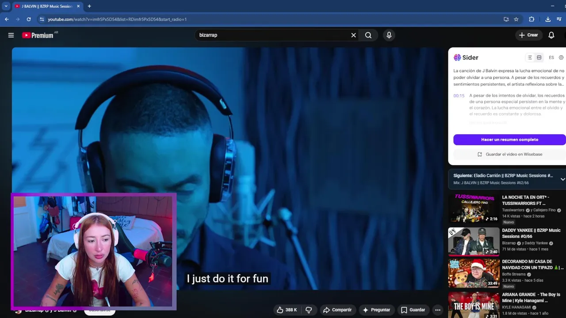Click Hacer un resumen completo

click(x=509, y=140)
